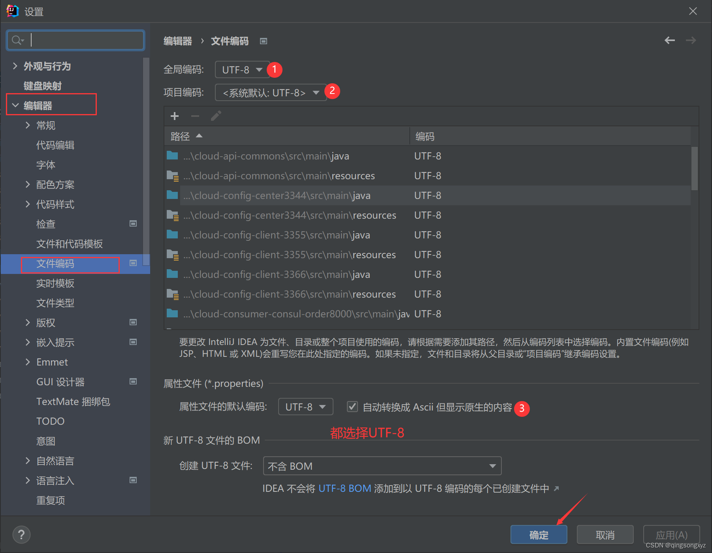Toggle 自动转换成 Ascii checkbox
The height and width of the screenshot is (553, 712).
(x=352, y=407)
